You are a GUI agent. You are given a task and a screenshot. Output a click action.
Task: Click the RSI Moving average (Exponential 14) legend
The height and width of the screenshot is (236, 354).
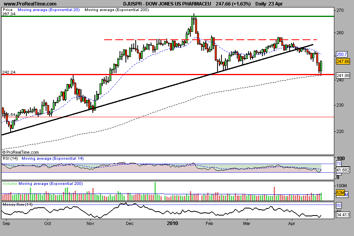tap(53, 158)
